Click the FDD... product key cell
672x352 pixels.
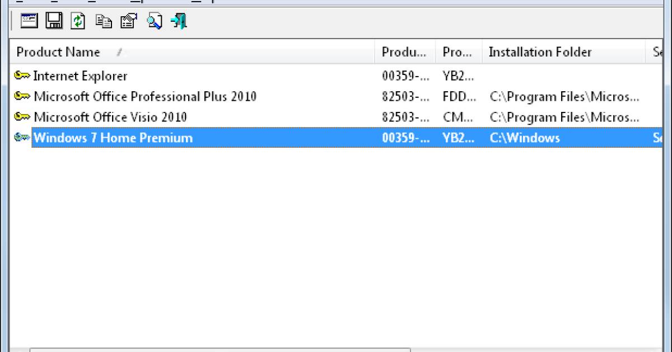click(x=459, y=96)
